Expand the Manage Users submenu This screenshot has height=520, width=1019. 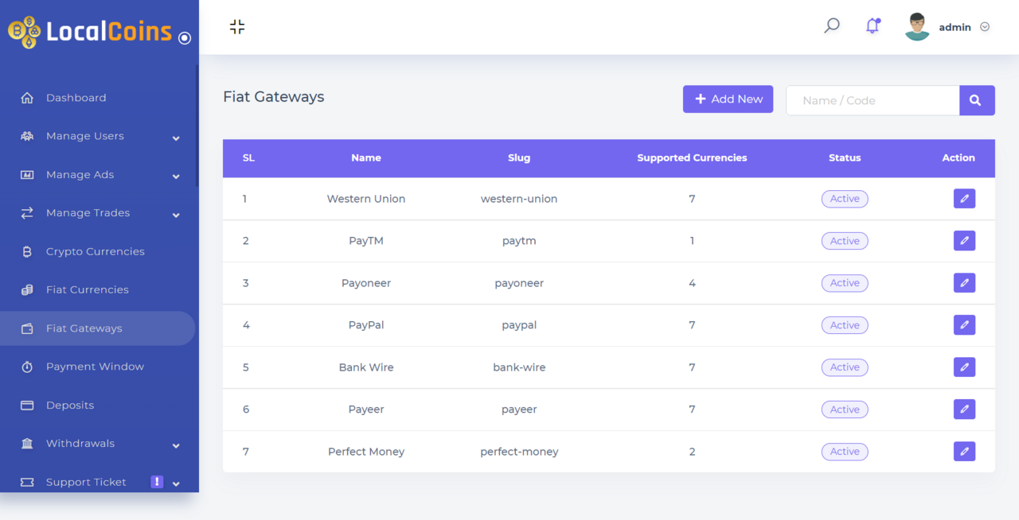point(176,138)
